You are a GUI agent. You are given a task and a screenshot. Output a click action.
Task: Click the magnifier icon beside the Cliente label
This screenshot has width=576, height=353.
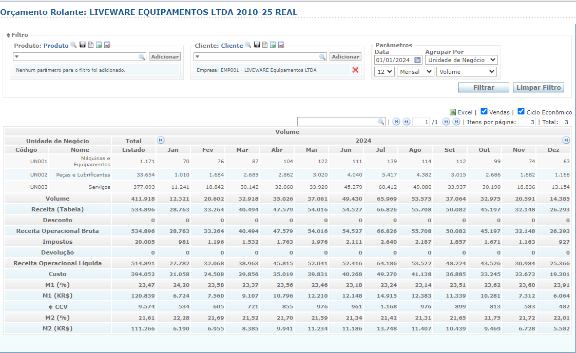click(x=248, y=45)
